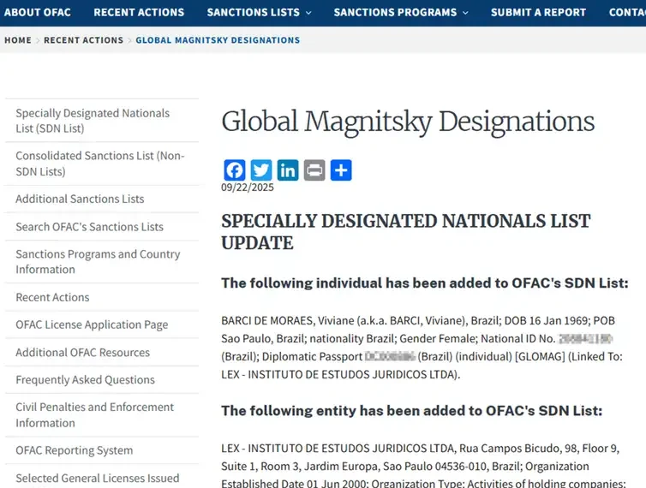Share page on LinkedIn icon
This screenshot has width=646, height=488.
[x=288, y=170]
